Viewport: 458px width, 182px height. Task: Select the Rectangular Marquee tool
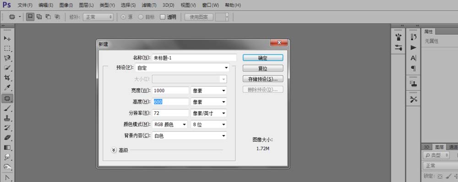7,48
